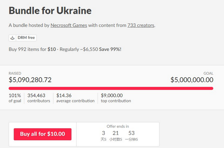This screenshot has width=224, height=148.
Task: Click the Buy 992 items price line
Action: coord(65,49)
